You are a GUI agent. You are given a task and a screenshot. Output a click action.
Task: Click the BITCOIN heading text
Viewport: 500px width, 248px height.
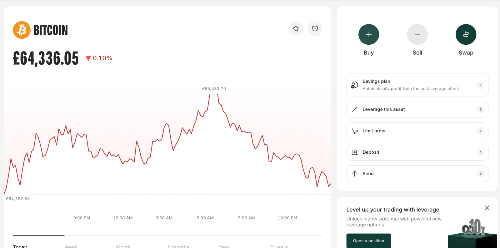click(51, 30)
